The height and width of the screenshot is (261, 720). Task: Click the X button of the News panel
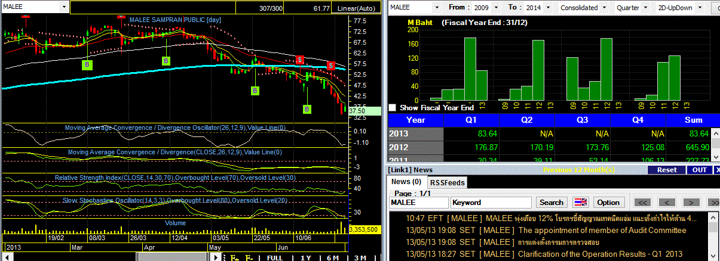[717, 170]
